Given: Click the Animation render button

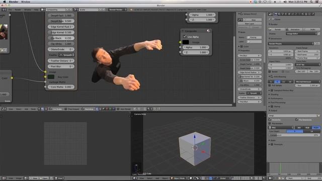Looking at the screenshot, I should point(293,29).
